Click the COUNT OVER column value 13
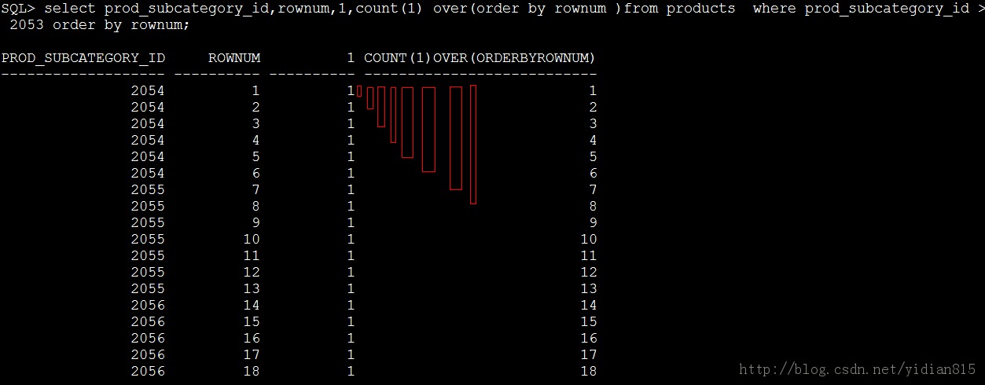The width and height of the screenshot is (985, 385). coord(589,289)
